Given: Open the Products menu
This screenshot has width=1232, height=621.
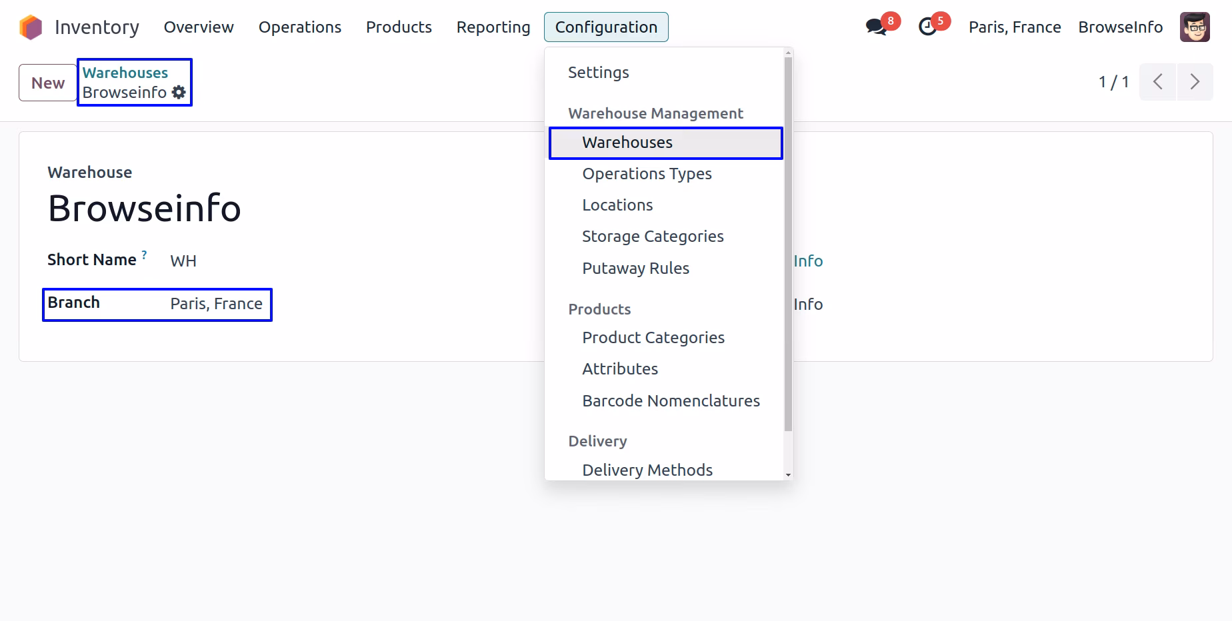Looking at the screenshot, I should (x=399, y=27).
